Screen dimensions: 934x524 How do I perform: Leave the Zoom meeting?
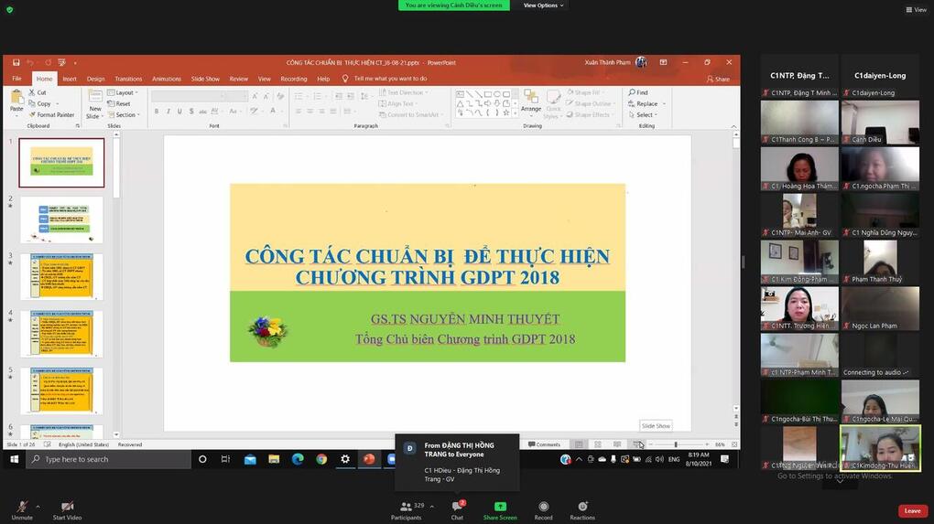(x=912, y=511)
